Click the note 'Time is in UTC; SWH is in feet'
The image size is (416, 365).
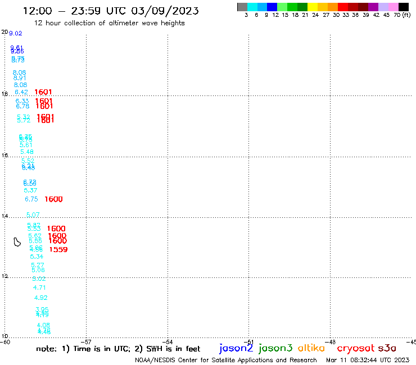118,349
